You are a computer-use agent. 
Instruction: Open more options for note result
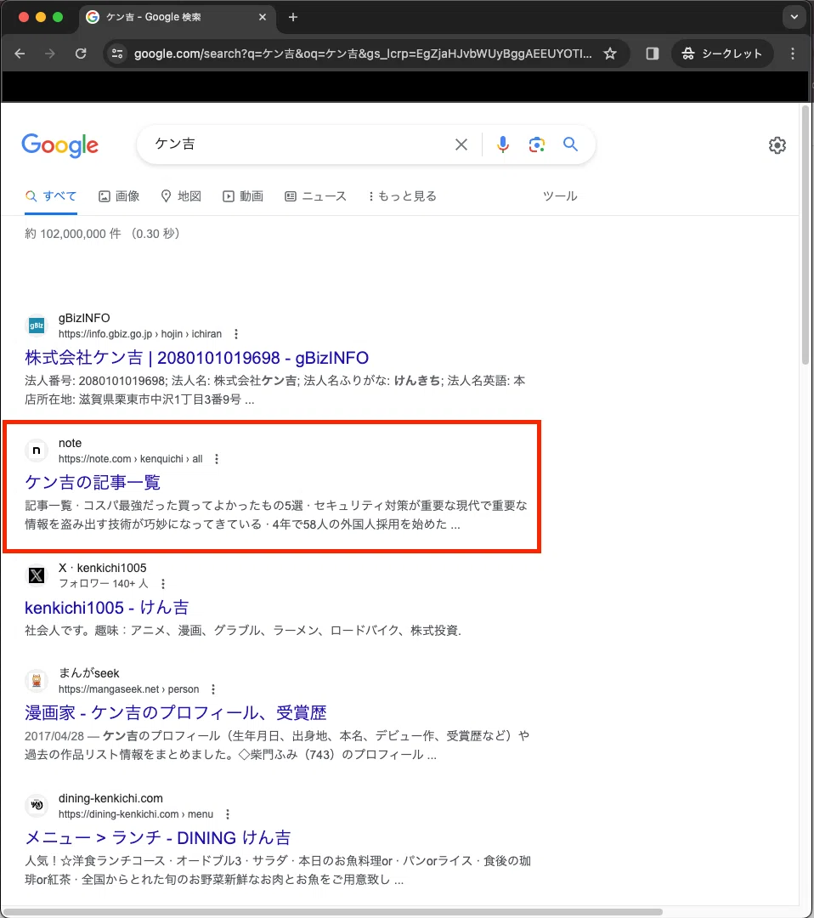[217, 459]
